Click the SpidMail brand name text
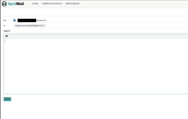Viewport: 188px width, 119px height. (16, 4)
